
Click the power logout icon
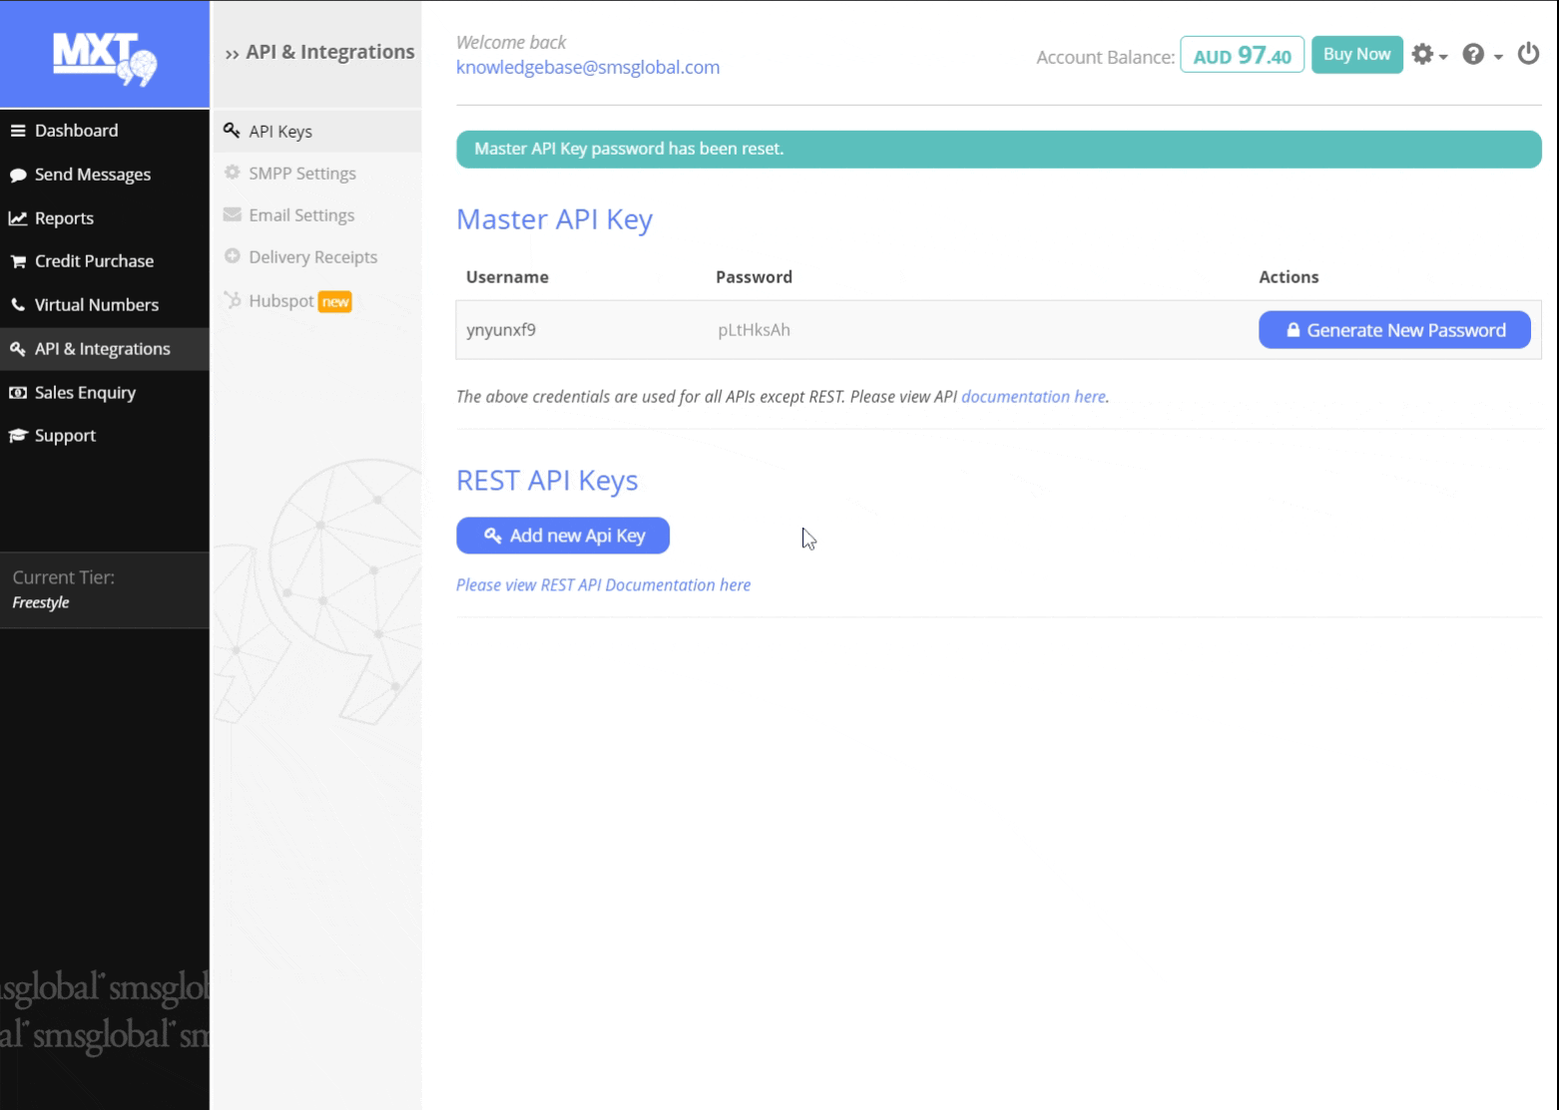(1528, 54)
